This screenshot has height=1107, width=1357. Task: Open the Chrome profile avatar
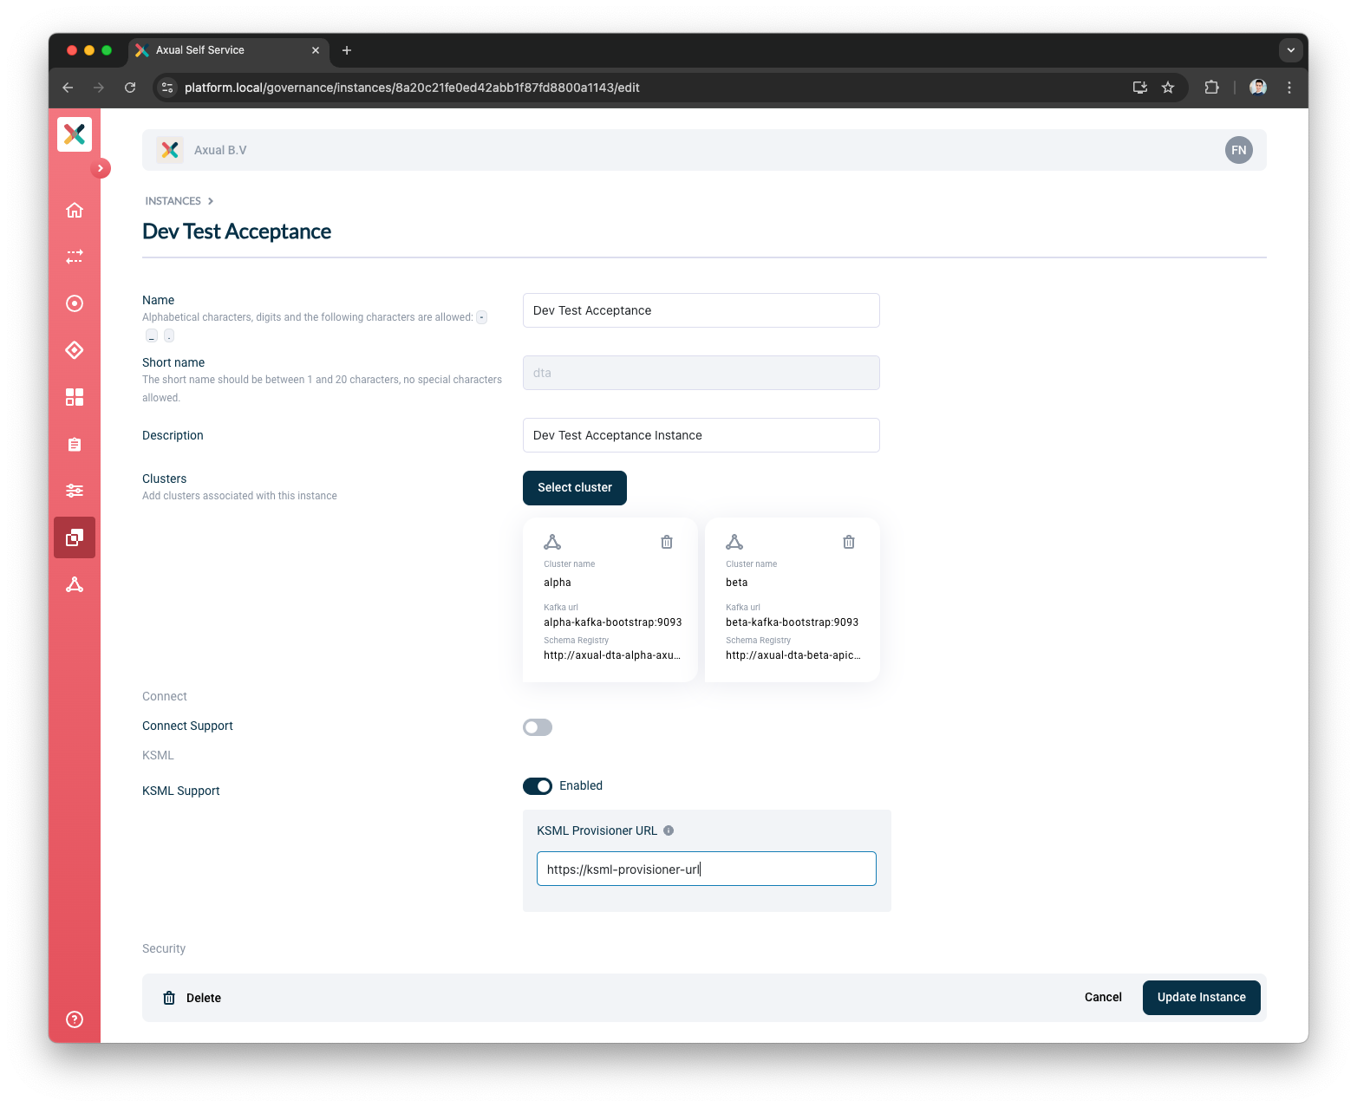(1258, 88)
